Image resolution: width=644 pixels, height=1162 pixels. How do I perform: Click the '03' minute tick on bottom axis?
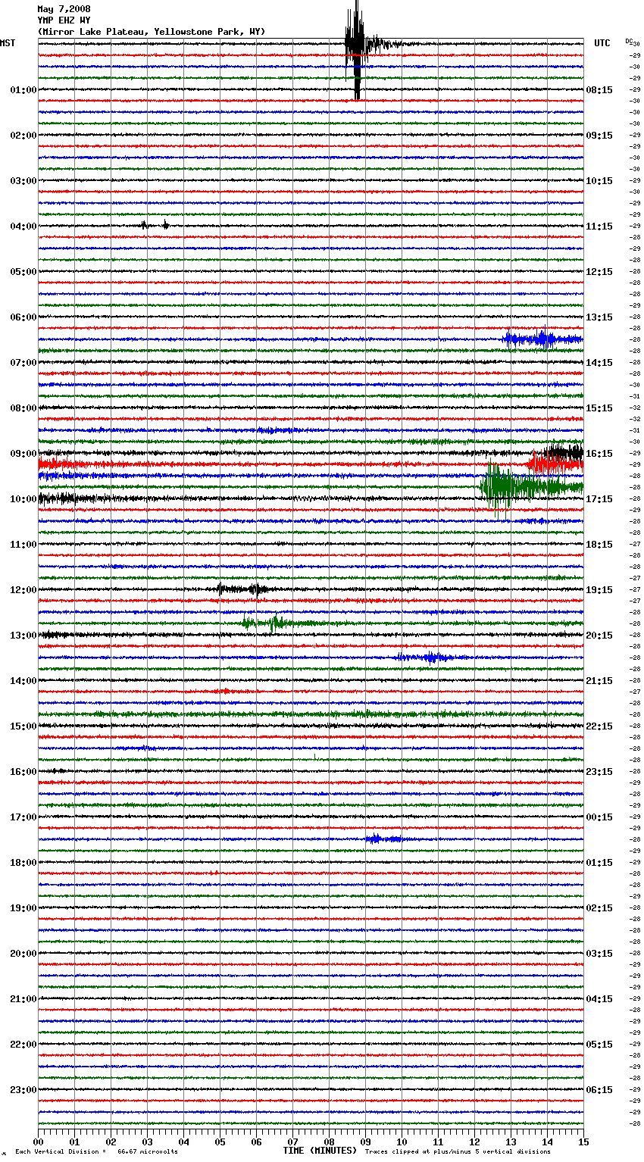click(147, 1142)
